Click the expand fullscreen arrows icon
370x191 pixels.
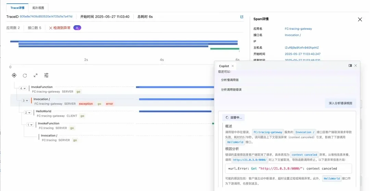coord(35,75)
